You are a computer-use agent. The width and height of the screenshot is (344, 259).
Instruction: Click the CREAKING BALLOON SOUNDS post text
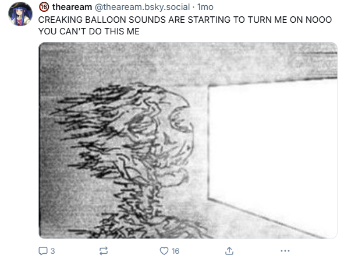click(185, 20)
